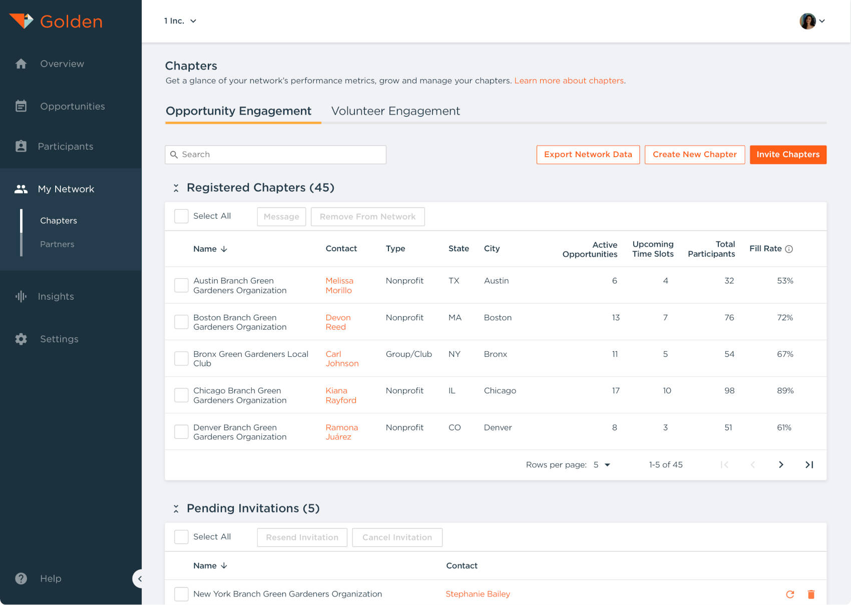Open the Rows per page dropdown
This screenshot has height=605, width=851.
(602, 465)
